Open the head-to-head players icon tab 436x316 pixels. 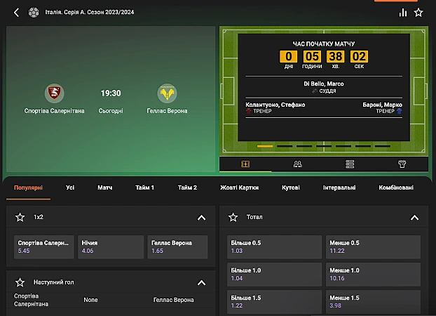297,164
